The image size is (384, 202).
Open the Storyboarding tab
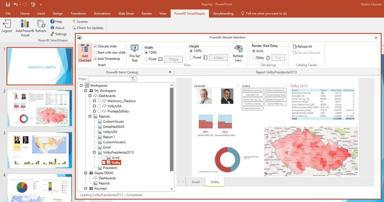point(223,13)
